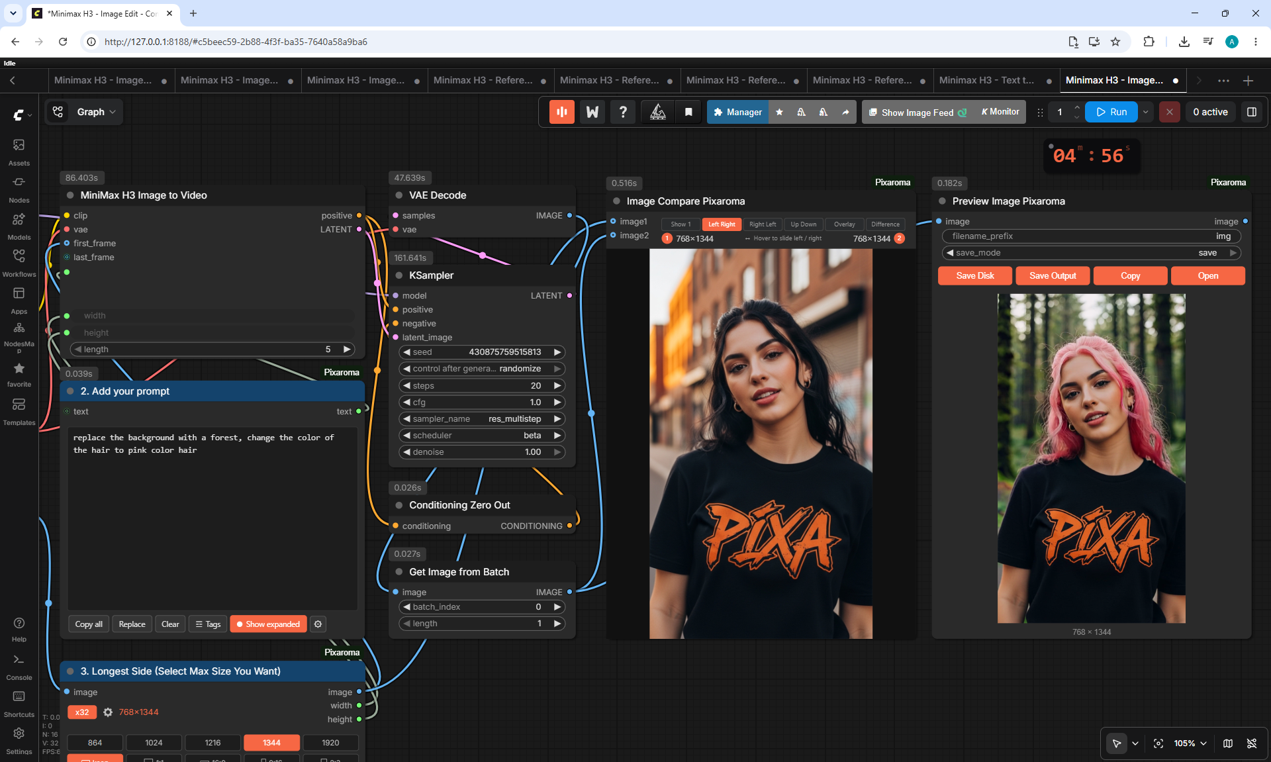Cancel the current run with red X
Viewport: 1271px width, 762px height.
coord(1170,112)
